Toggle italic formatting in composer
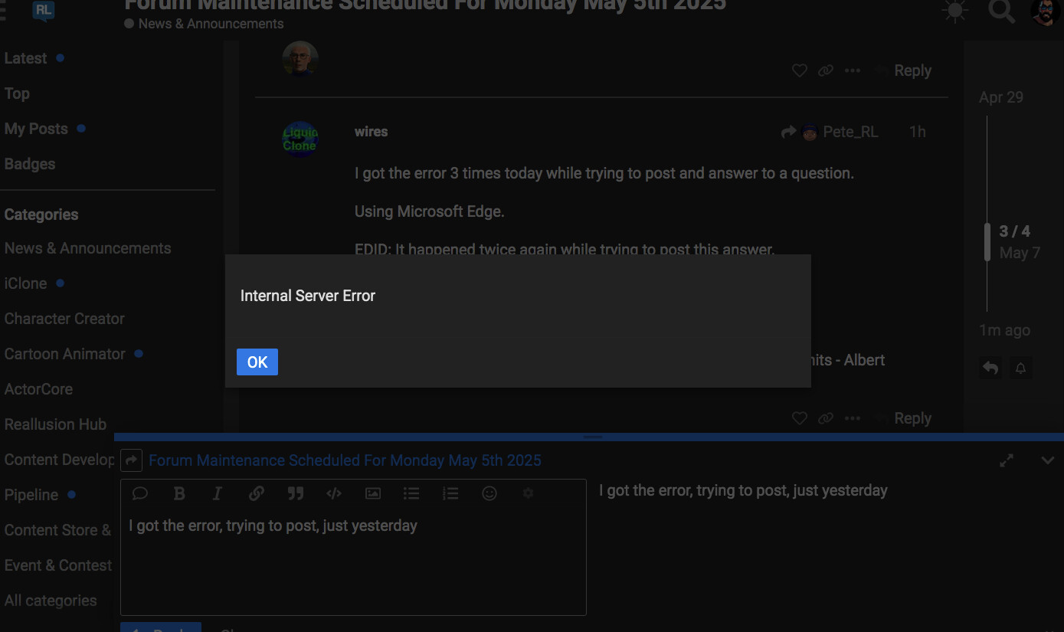 pyautogui.click(x=218, y=493)
